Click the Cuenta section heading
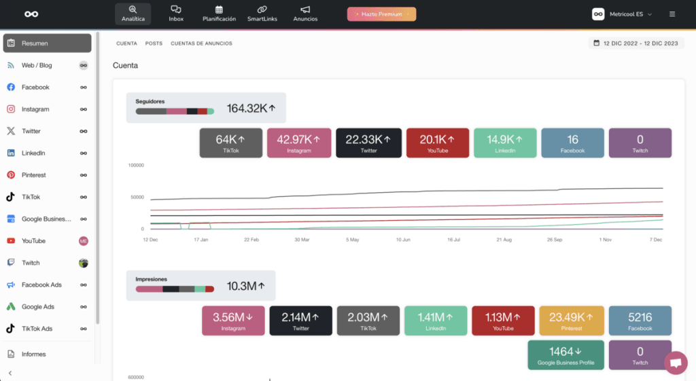 click(x=125, y=66)
